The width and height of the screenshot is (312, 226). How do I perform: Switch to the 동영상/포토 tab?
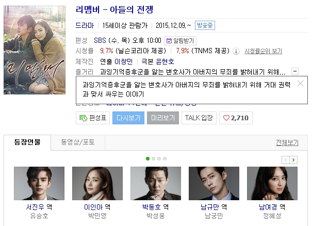(x=78, y=142)
